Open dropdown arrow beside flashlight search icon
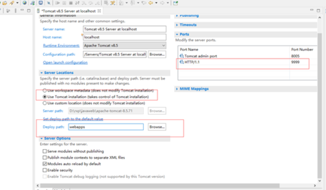Viewport: 326px width, 190px height. click(x=18, y=3)
